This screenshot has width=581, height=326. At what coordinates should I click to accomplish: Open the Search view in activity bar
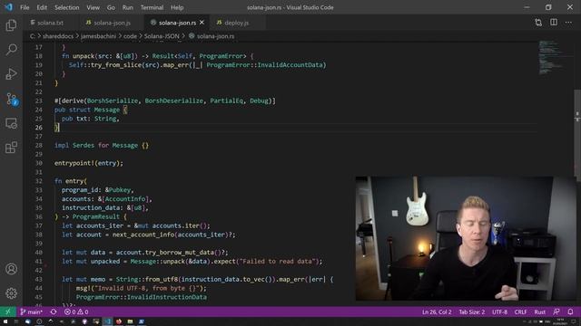point(11,49)
